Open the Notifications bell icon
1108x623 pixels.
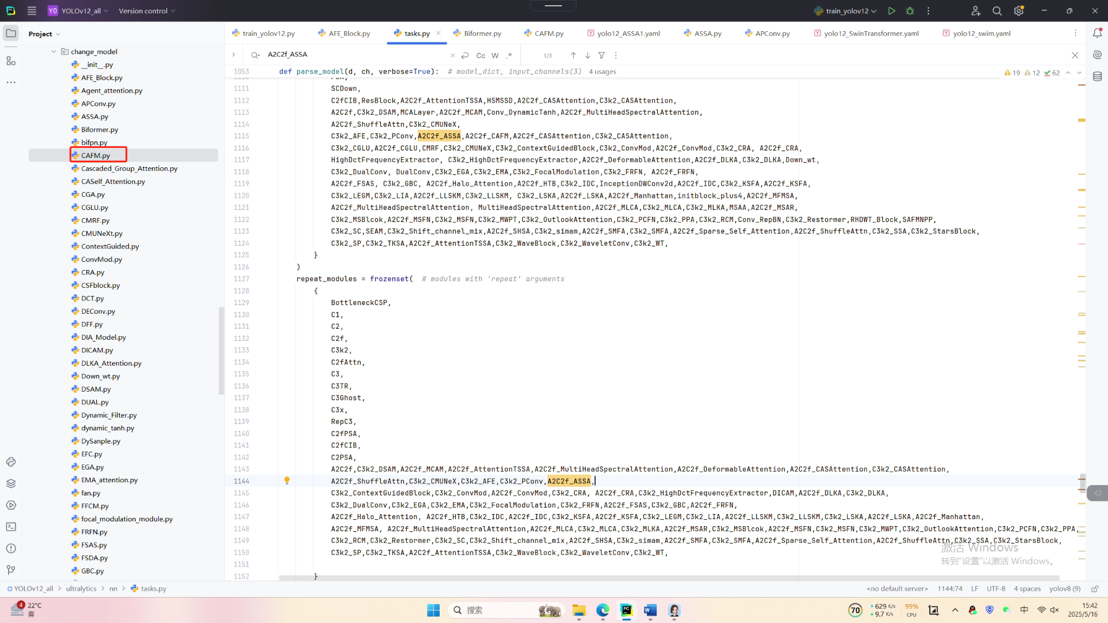pyautogui.click(x=1097, y=33)
